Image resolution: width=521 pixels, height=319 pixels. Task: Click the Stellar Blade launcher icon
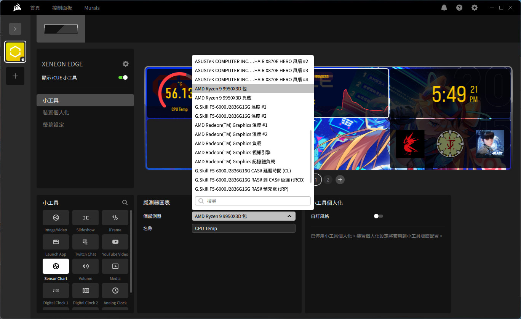pyautogui.click(x=490, y=144)
